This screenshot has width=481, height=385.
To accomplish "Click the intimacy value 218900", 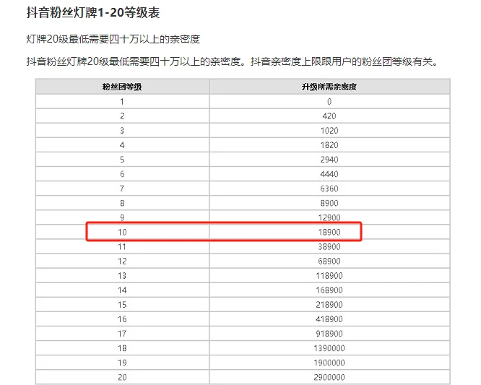I will click(x=329, y=305).
